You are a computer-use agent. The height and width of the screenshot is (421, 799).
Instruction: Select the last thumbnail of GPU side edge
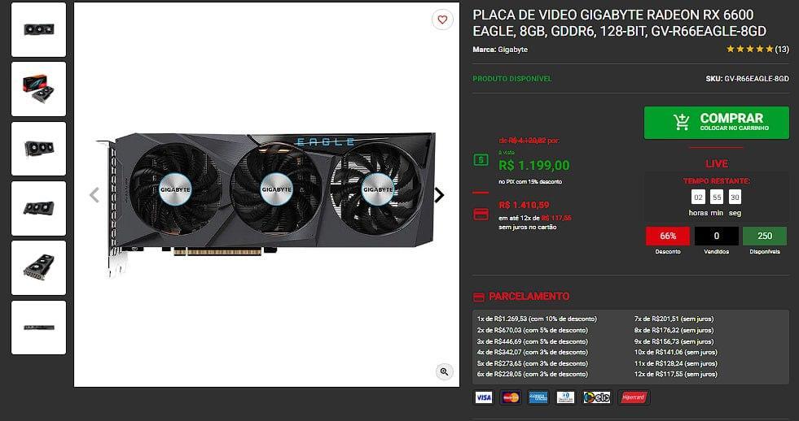coord(39,327)
